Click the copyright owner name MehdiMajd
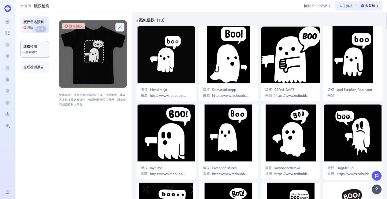The image size is (387, 199). click(x=158, y=90)
